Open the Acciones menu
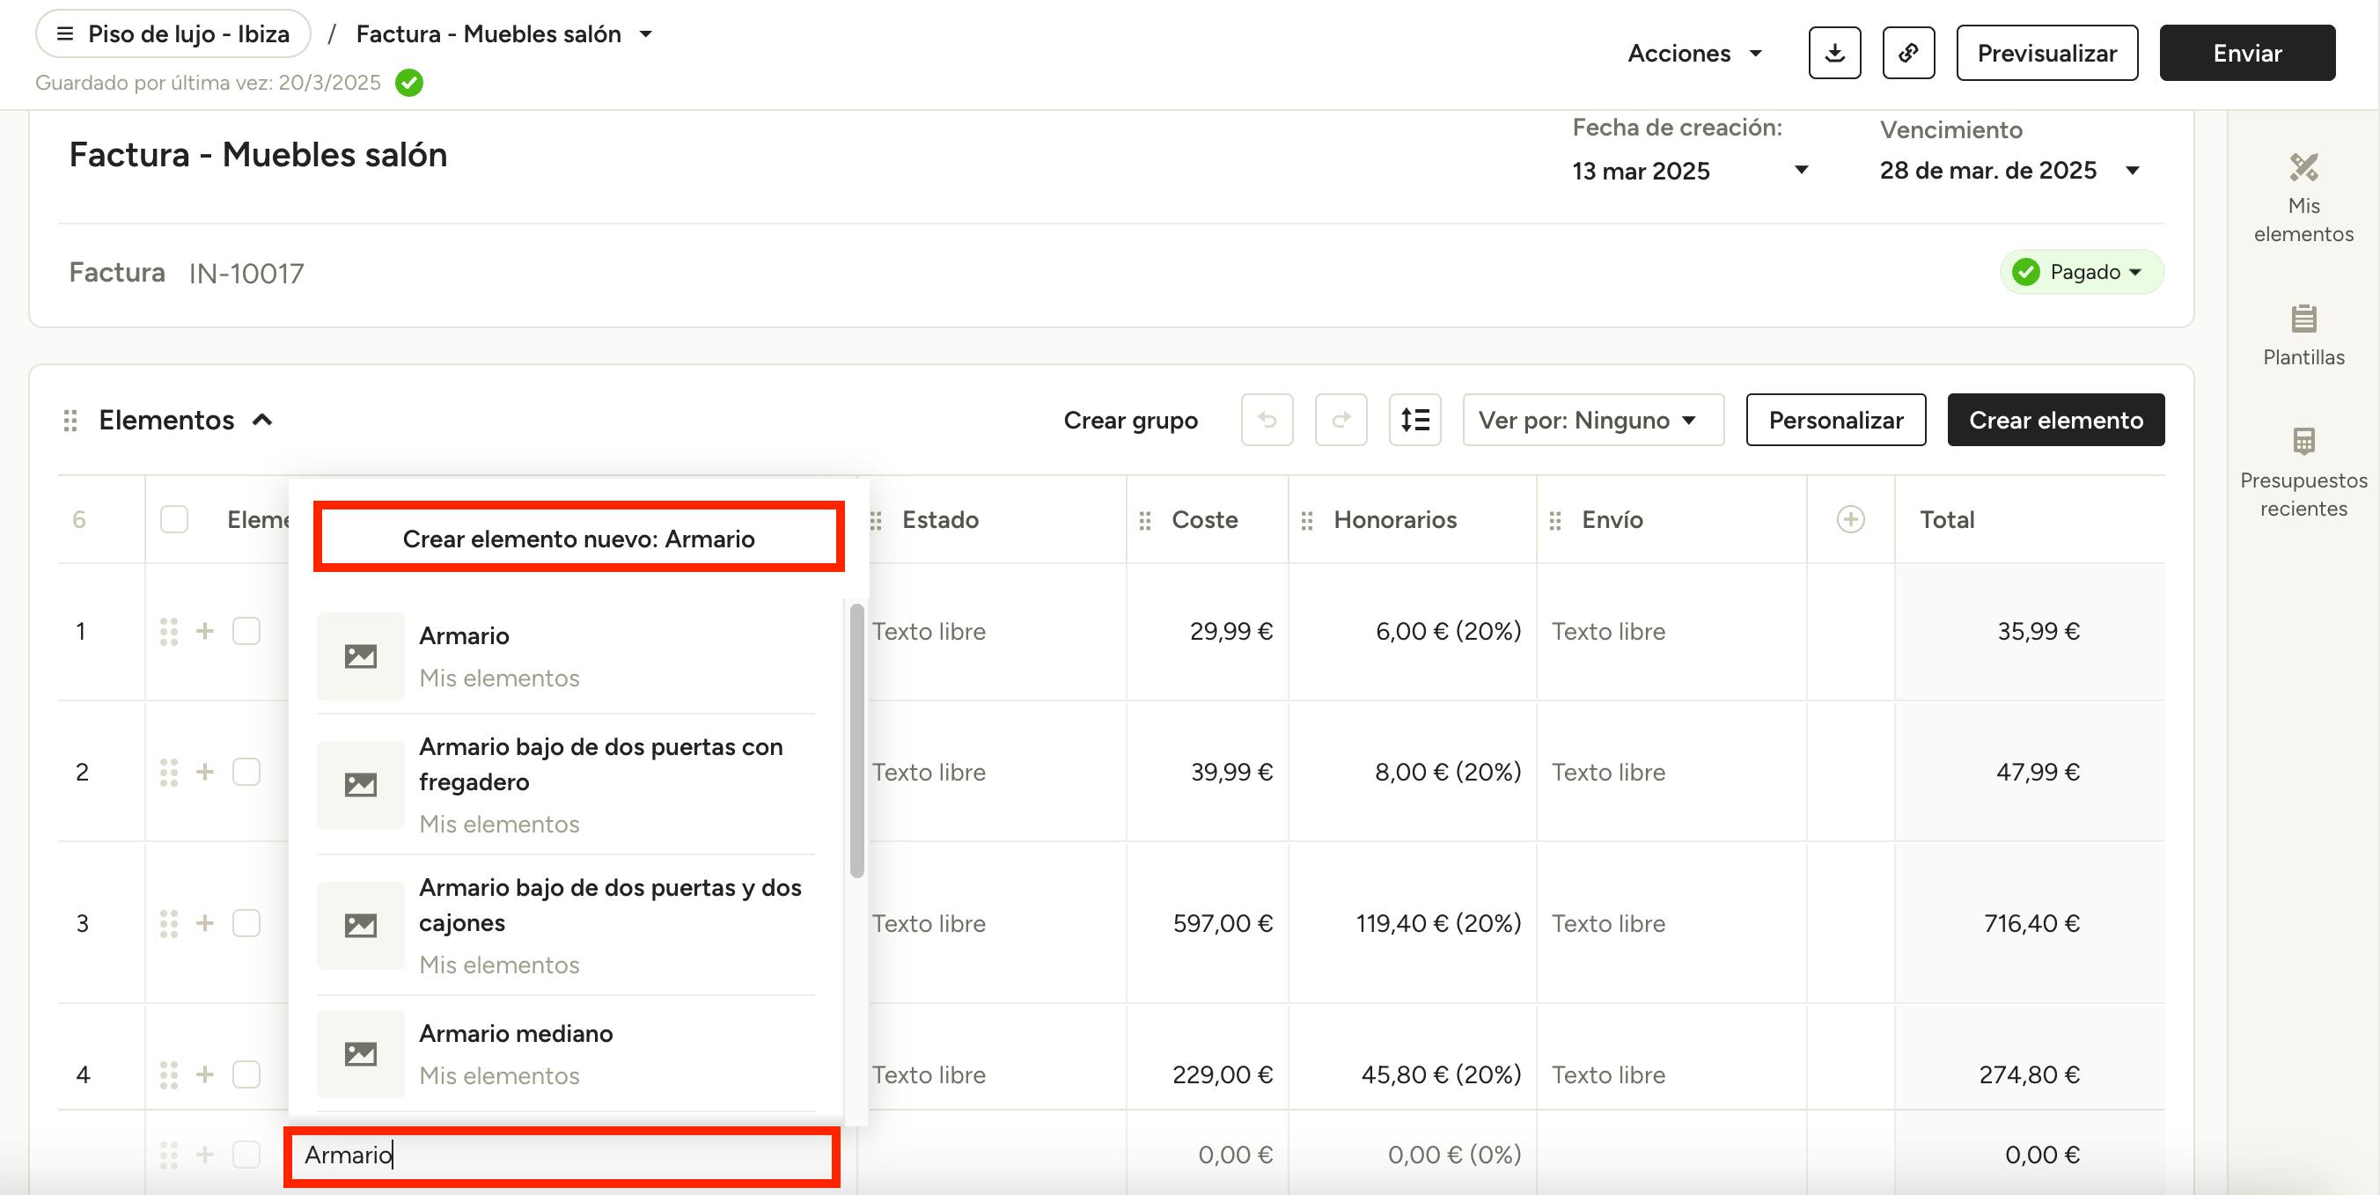2380x1195 pixels. 1693,54
